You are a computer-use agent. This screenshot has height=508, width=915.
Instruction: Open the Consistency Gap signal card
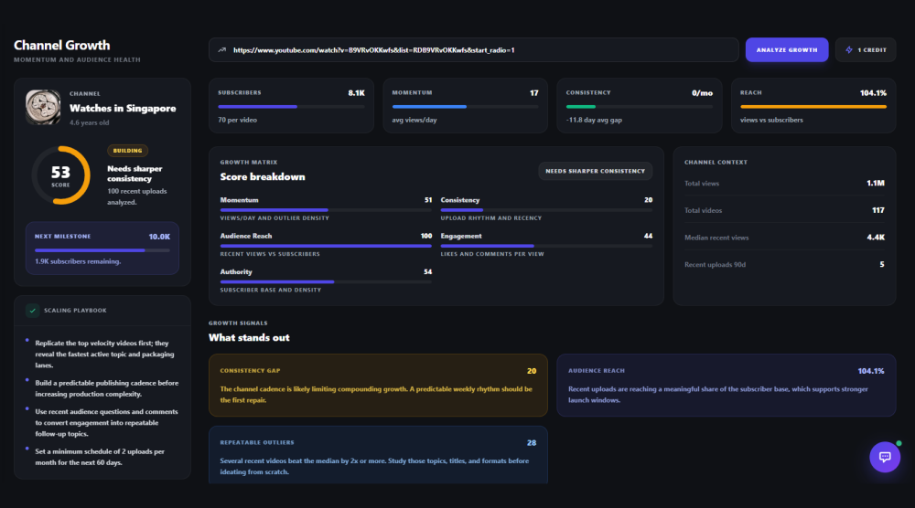click(378, 385)
